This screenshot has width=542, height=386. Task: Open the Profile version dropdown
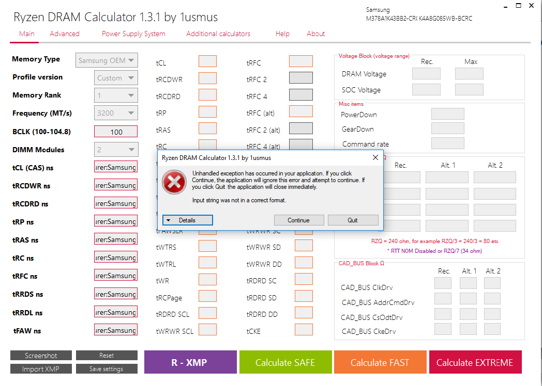[116, 78]
